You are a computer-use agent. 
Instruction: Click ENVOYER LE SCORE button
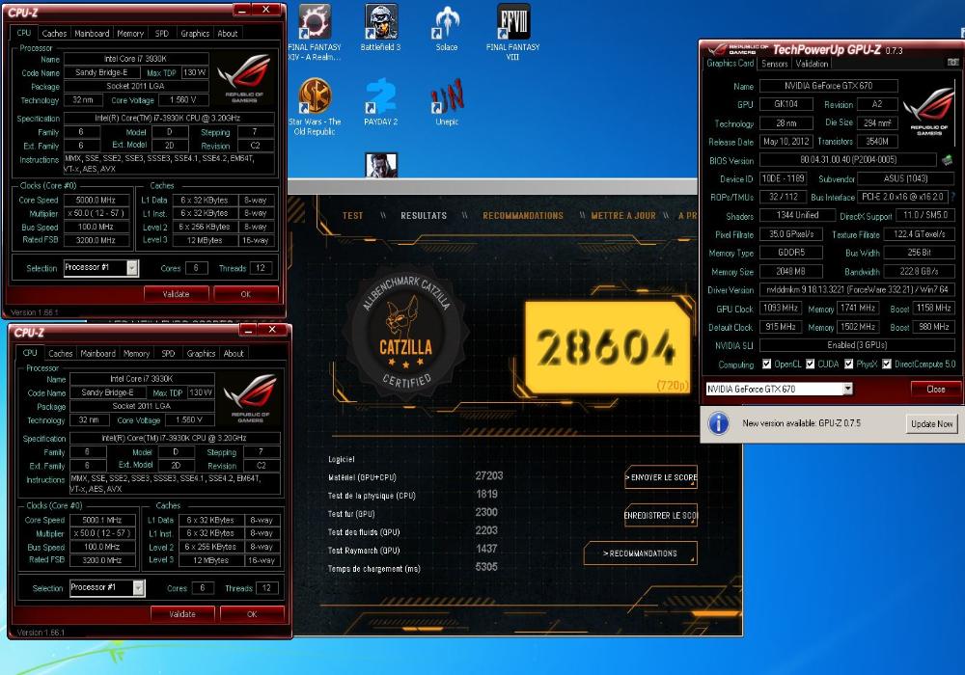point(661,477)
